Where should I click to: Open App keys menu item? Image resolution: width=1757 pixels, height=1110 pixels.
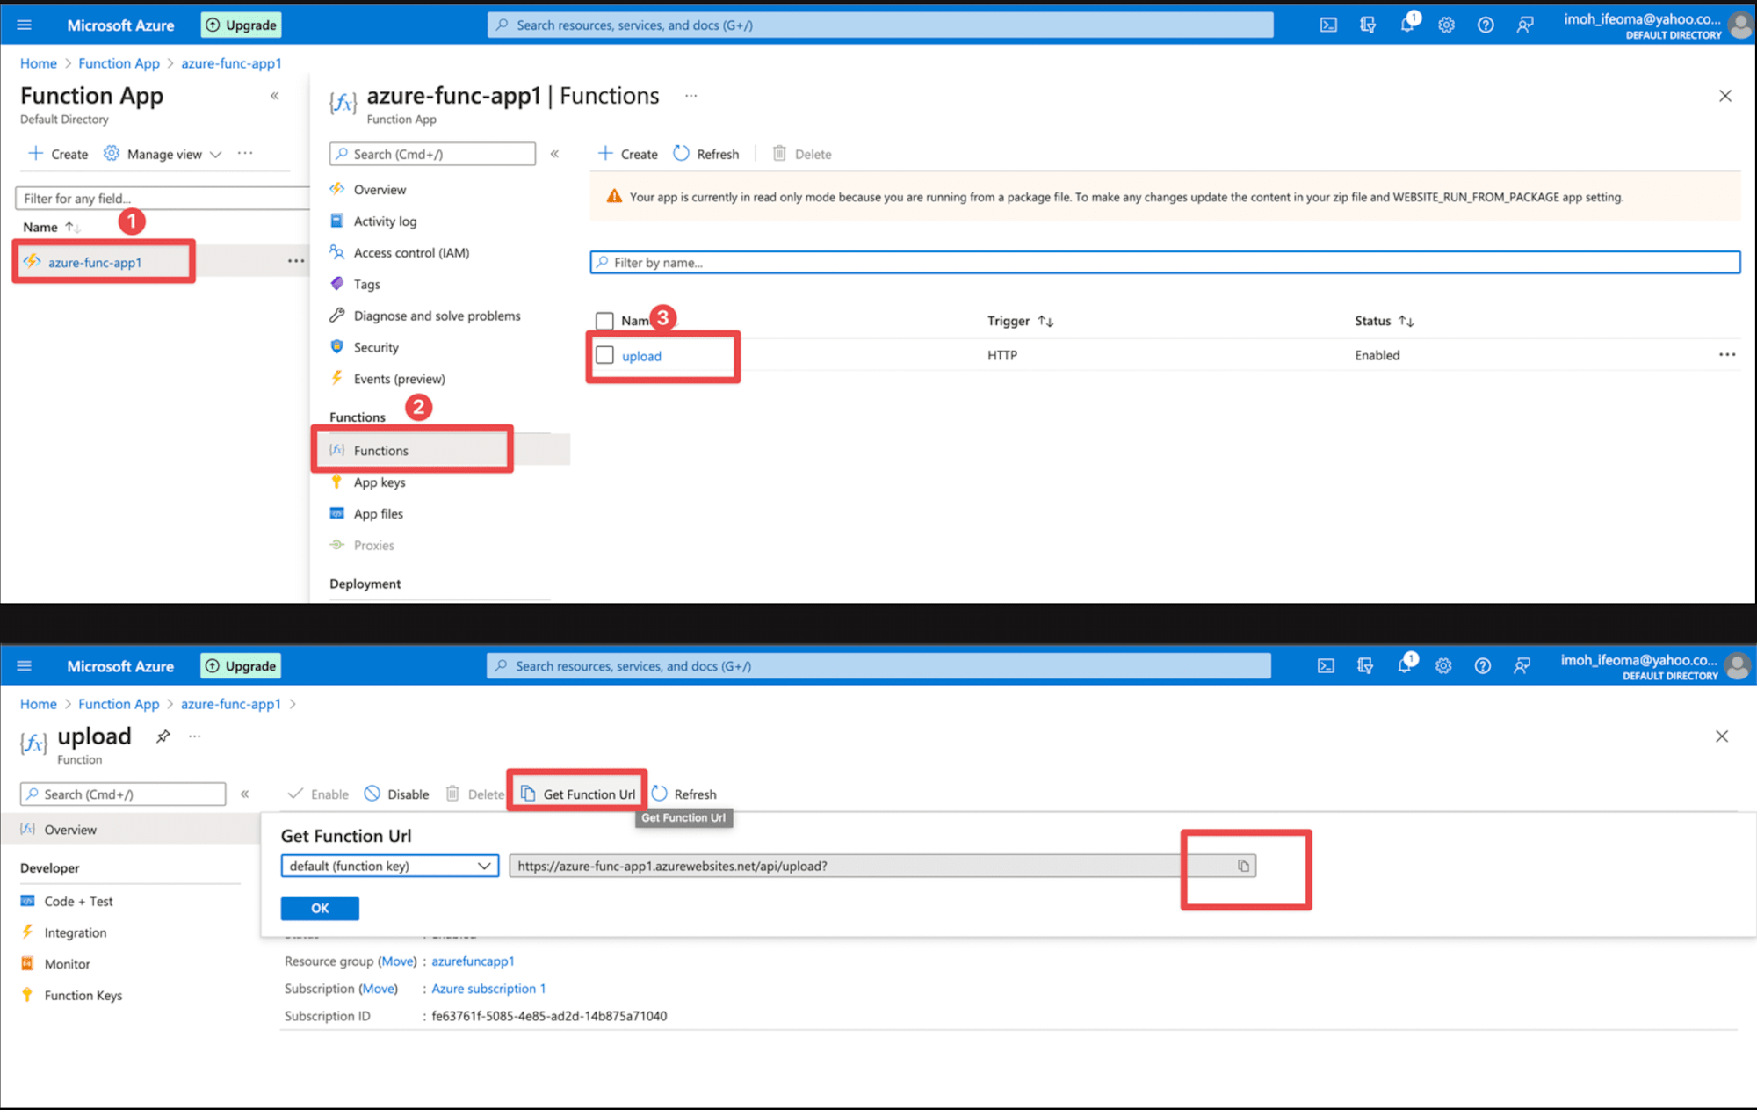pos(380,482)
